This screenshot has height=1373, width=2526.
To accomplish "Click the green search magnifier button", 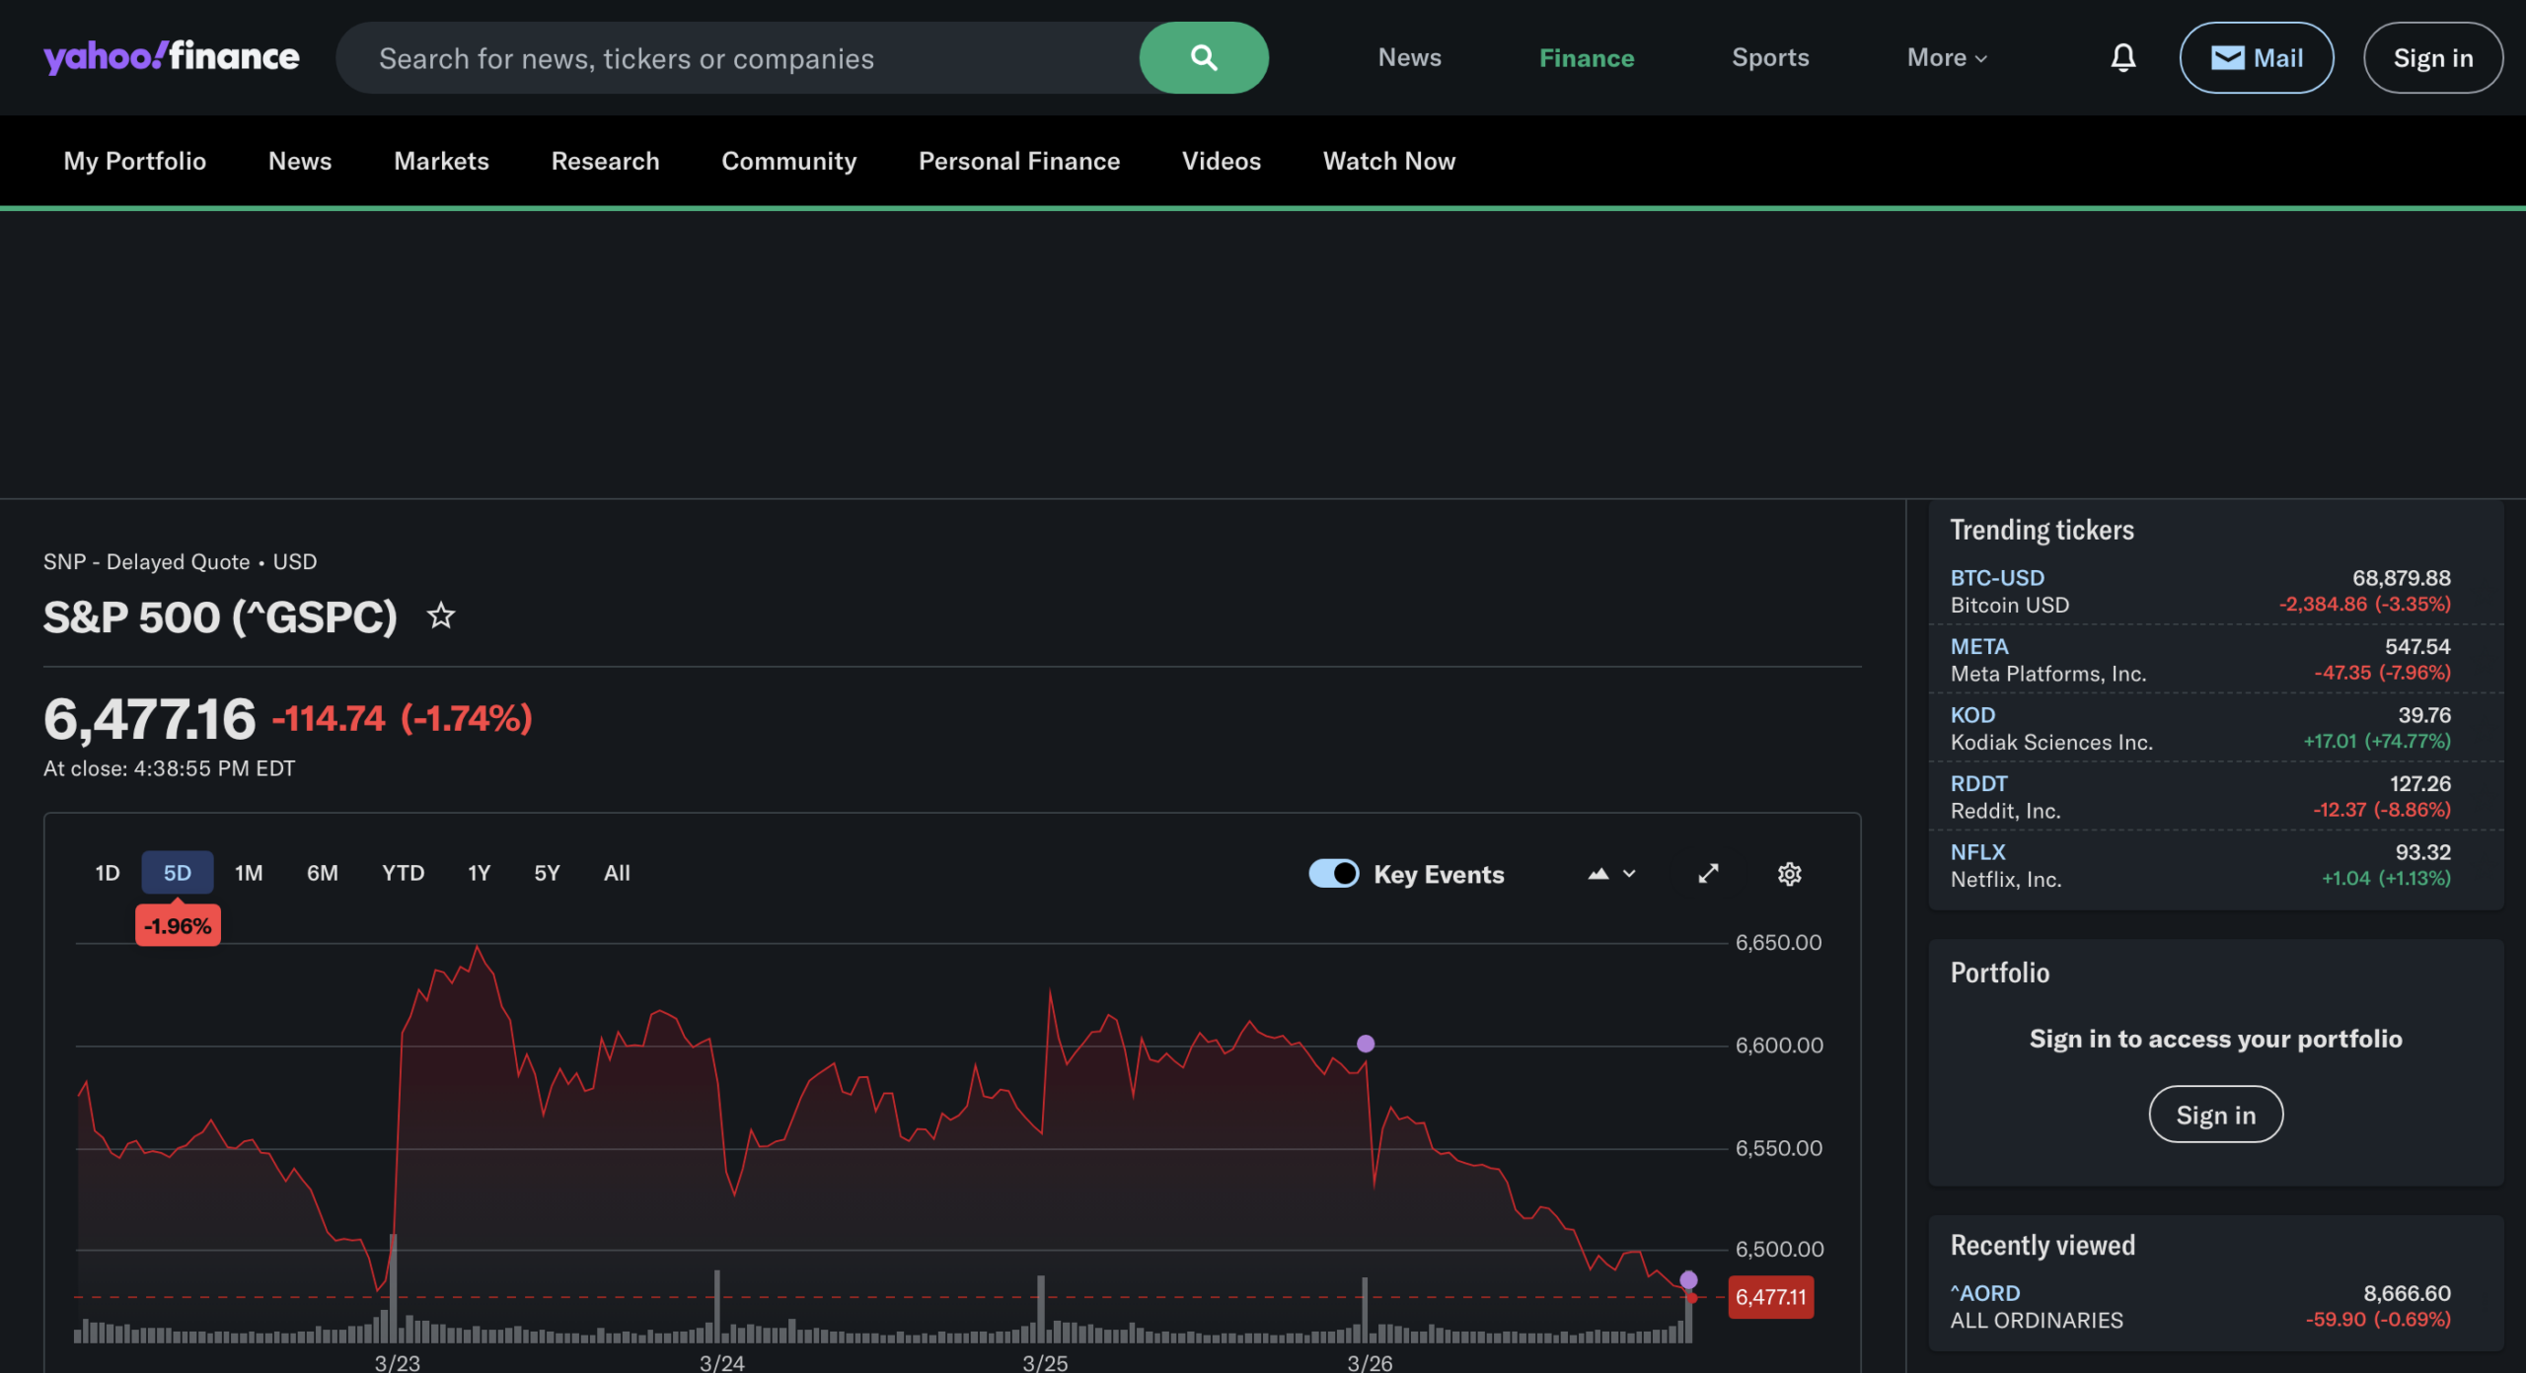I will [x=1203, y=58].
